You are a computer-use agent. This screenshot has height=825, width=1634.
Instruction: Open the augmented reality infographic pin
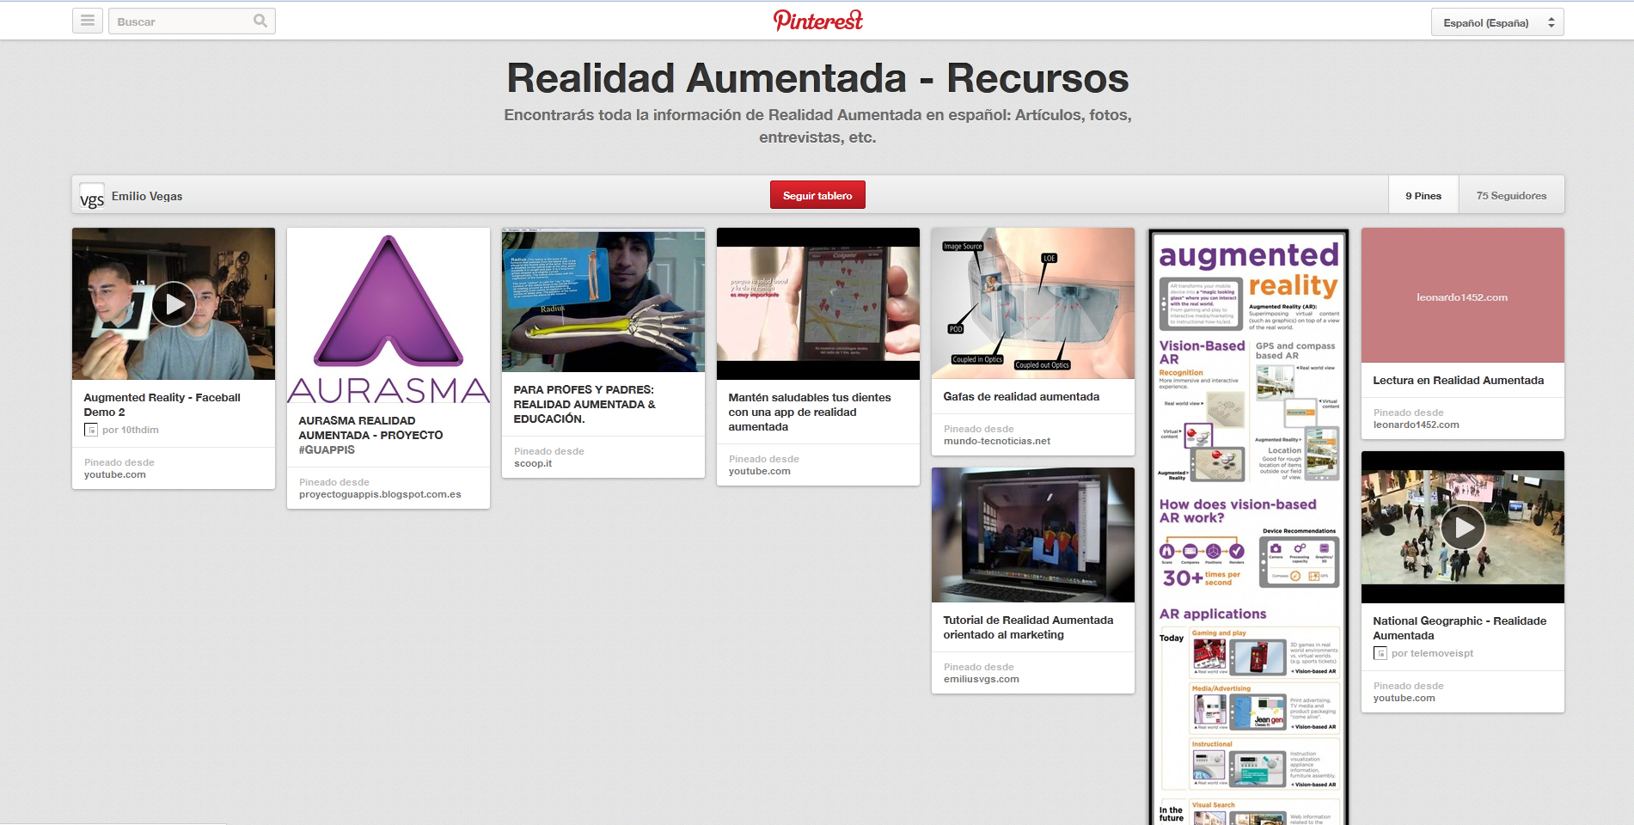[x=1248, y=524]
